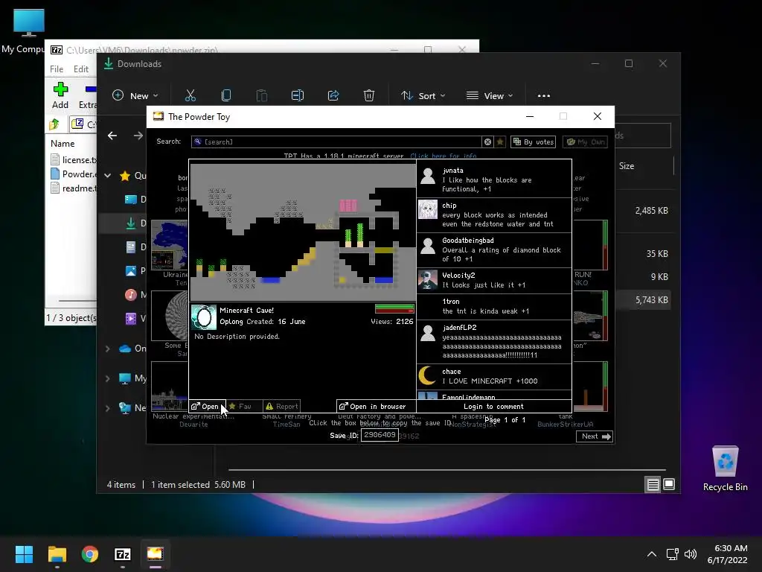Image resolution: width=762 pixels, height=572 pixels.
Task: Show hidden tray icons chevron
Action: pyautogui.click(x=652, y=554)
